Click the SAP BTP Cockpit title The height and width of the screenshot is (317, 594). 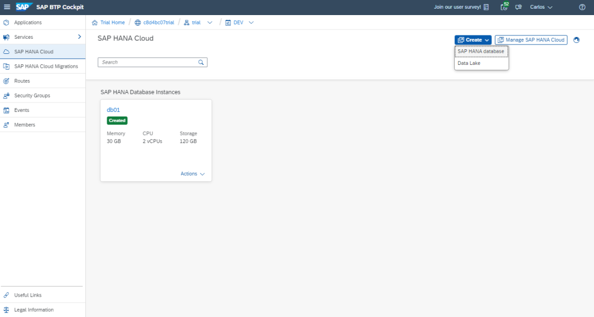[60, 7]
